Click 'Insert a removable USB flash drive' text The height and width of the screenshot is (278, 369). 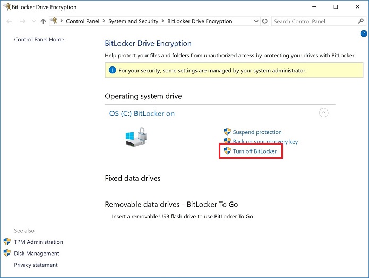pos(183,216)
